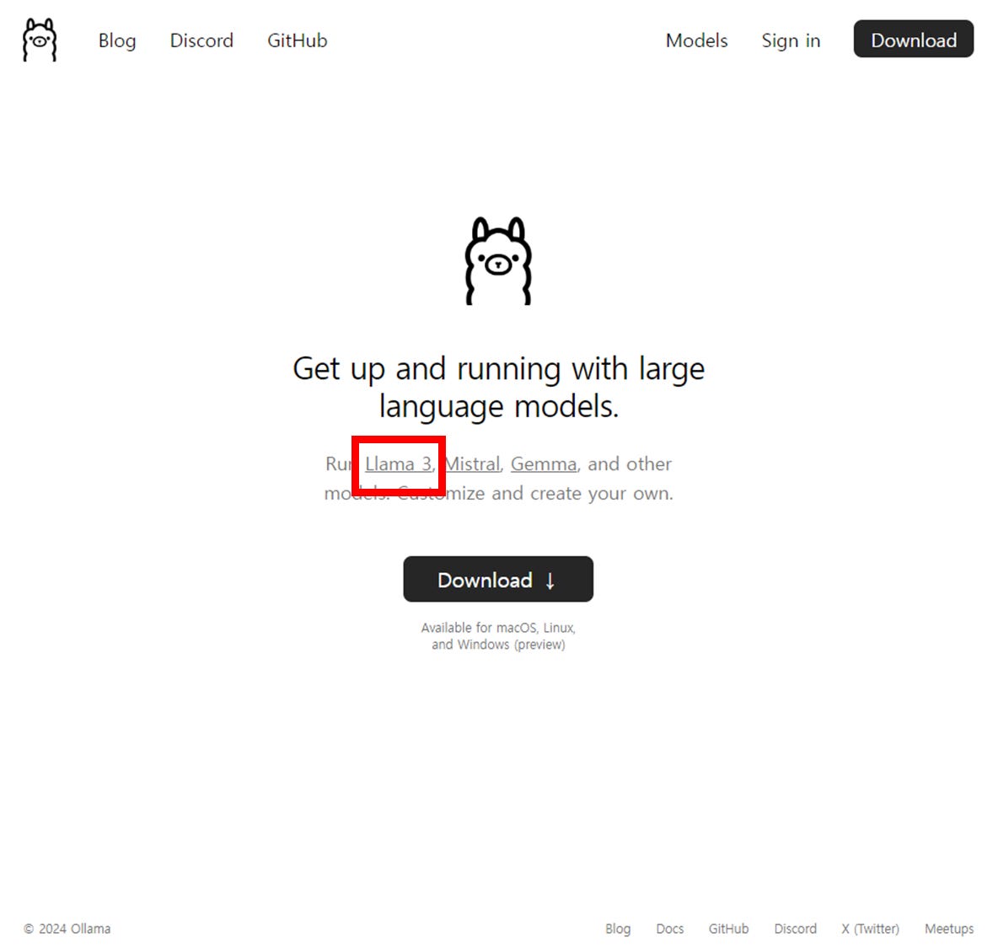
Task: Open the X (Twitter) link in the footer
Action: [x=870, y=929]
